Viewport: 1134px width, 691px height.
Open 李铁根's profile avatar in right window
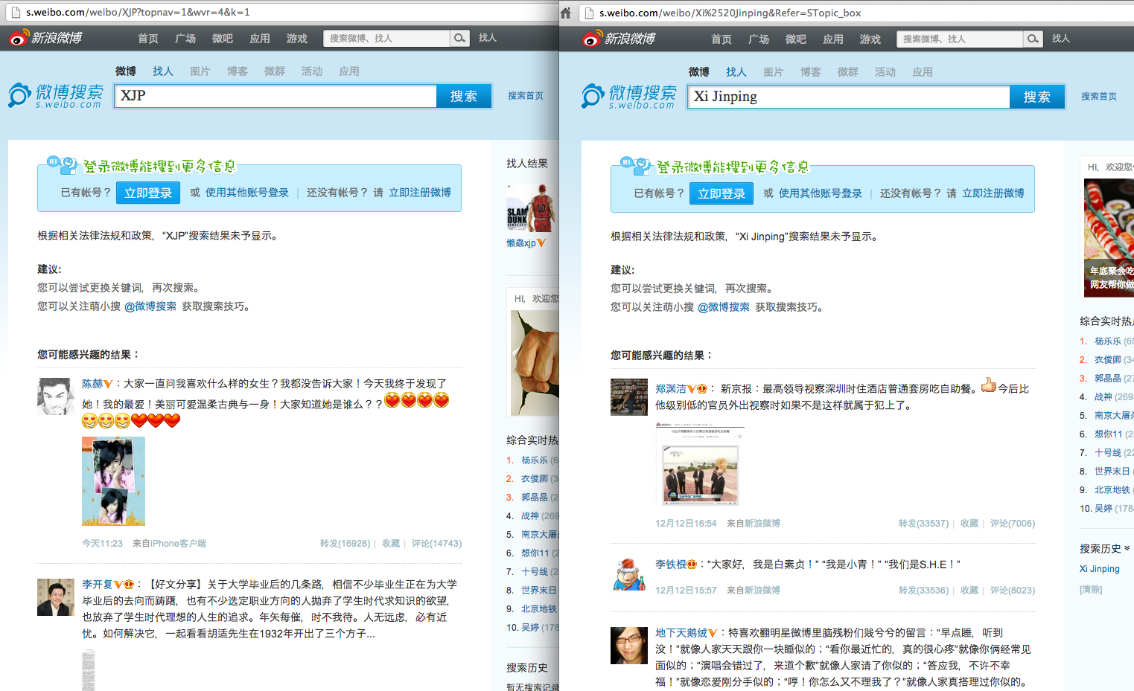coord(629,573)
